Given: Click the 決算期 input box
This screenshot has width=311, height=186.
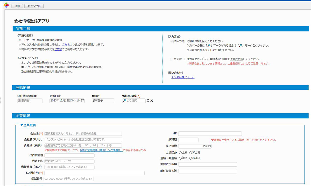Looking at the screenshot, I should coord(188,139).
